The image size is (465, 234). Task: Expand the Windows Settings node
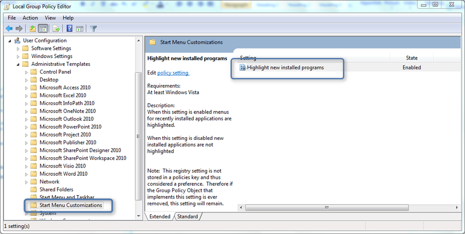[18, 57]
